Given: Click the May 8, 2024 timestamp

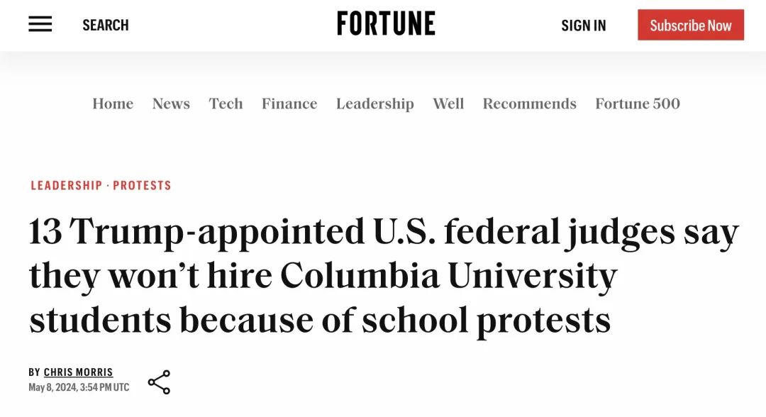Looking at the screenshot, I should tap(79, 387).
